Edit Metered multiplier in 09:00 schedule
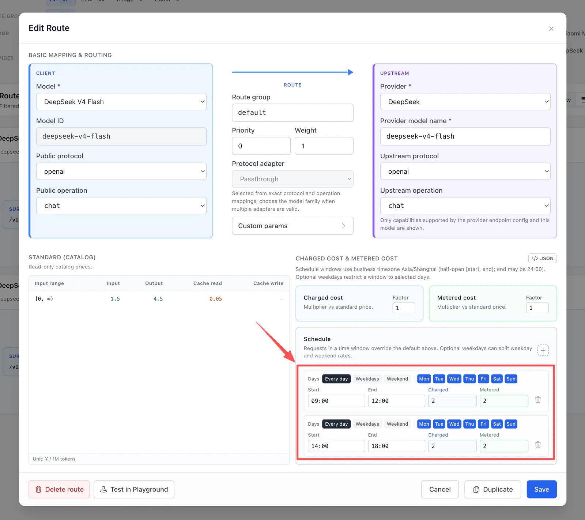The width and height of the screenshot is (585, 520). point(504,401)
